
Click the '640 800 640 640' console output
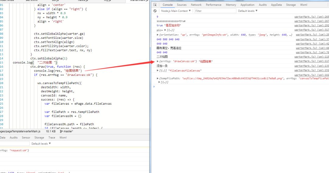click(x=168, y=39)
